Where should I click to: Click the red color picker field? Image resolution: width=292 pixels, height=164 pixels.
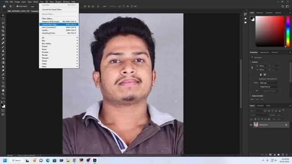coord(270,31)
